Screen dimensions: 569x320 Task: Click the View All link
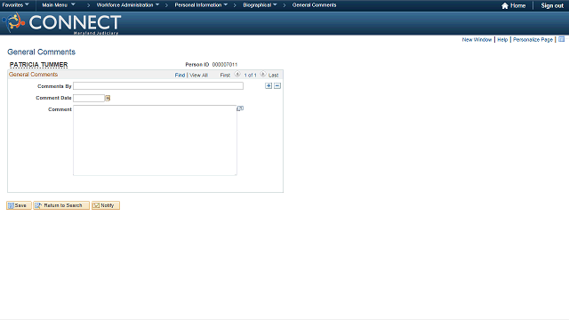coord(199,75)
